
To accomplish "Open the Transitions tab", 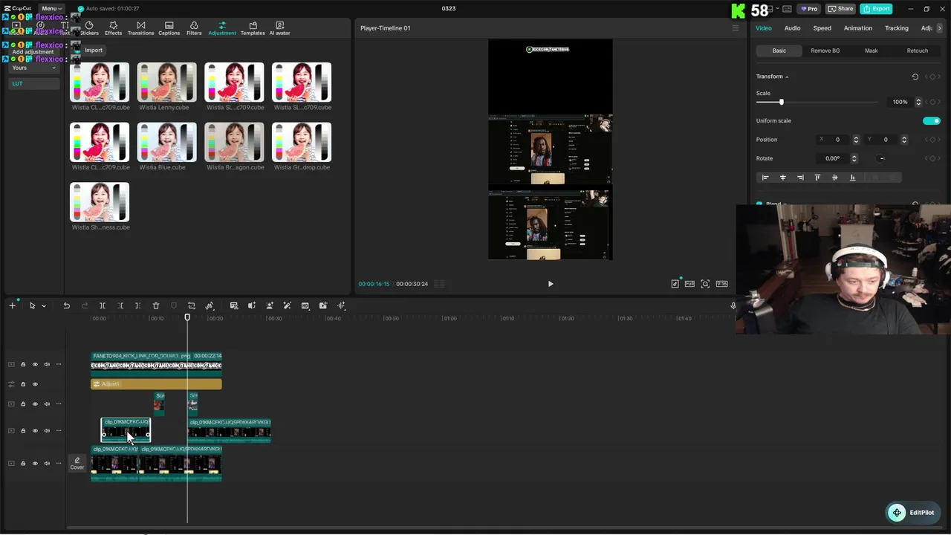I will click(140, 28).
